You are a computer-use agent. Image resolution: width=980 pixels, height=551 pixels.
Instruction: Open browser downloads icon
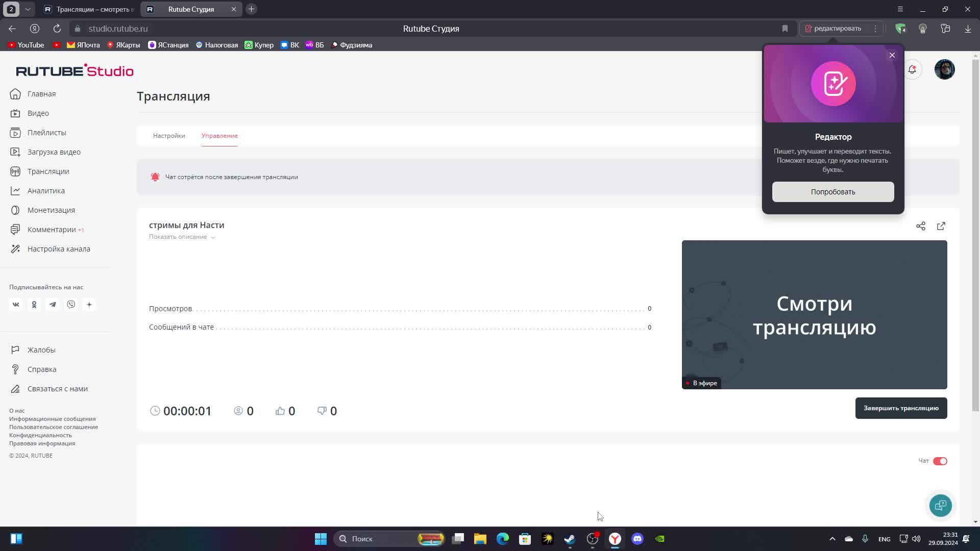click(x=968, y=29)
